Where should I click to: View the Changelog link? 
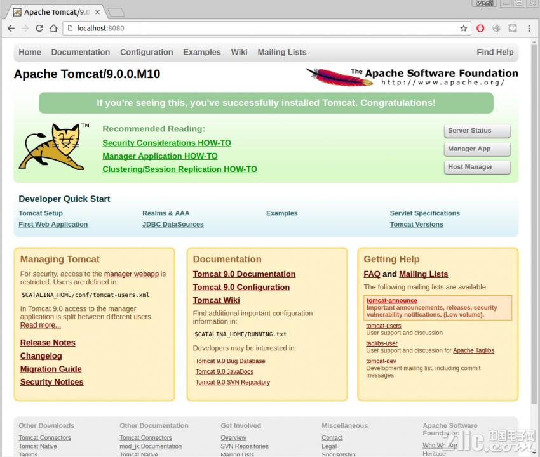[41, 356]
